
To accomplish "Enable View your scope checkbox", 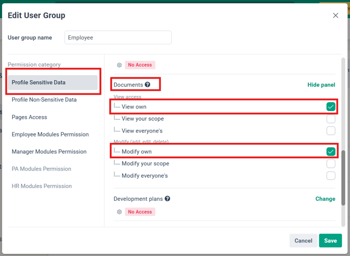I will (x=331, y=119).
